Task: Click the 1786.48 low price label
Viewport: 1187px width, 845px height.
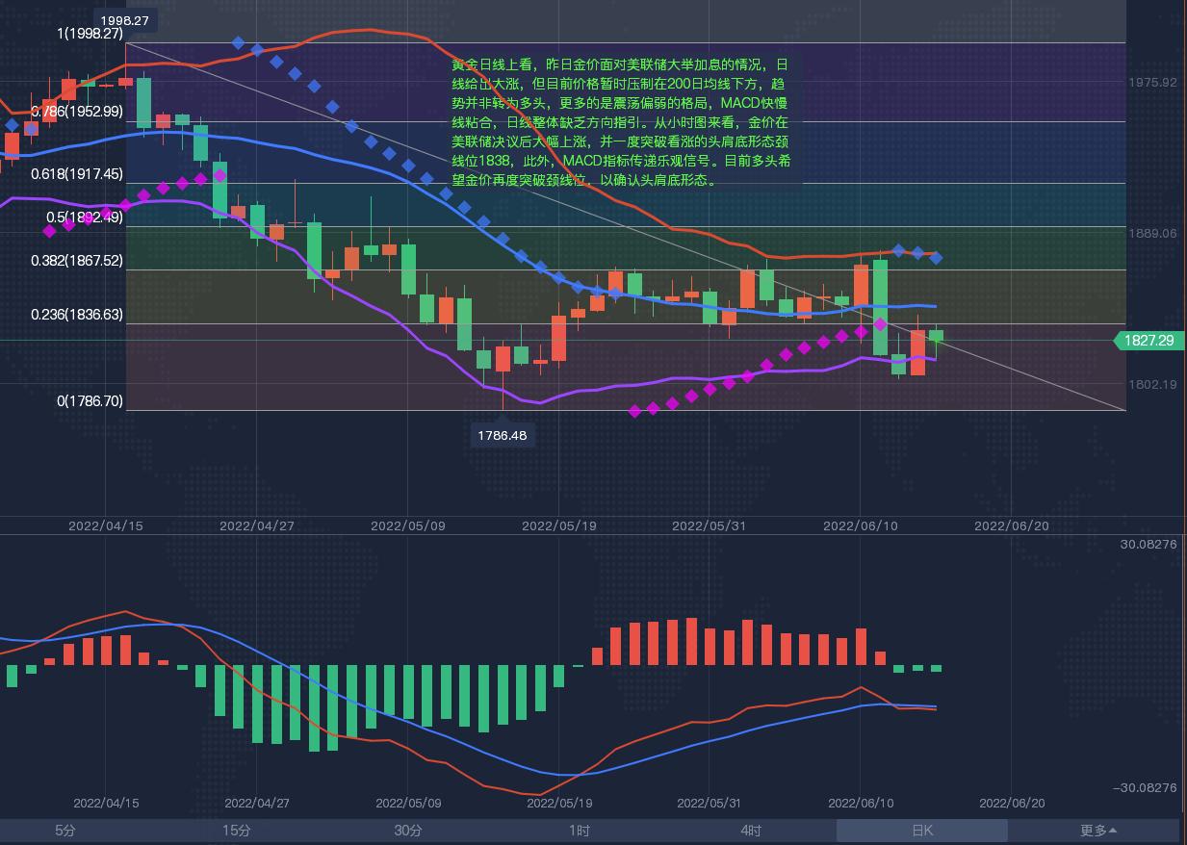Action: click(502, 435)
